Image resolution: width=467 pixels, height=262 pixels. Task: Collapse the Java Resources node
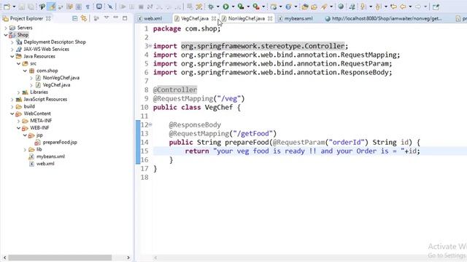tap(12, 56)
